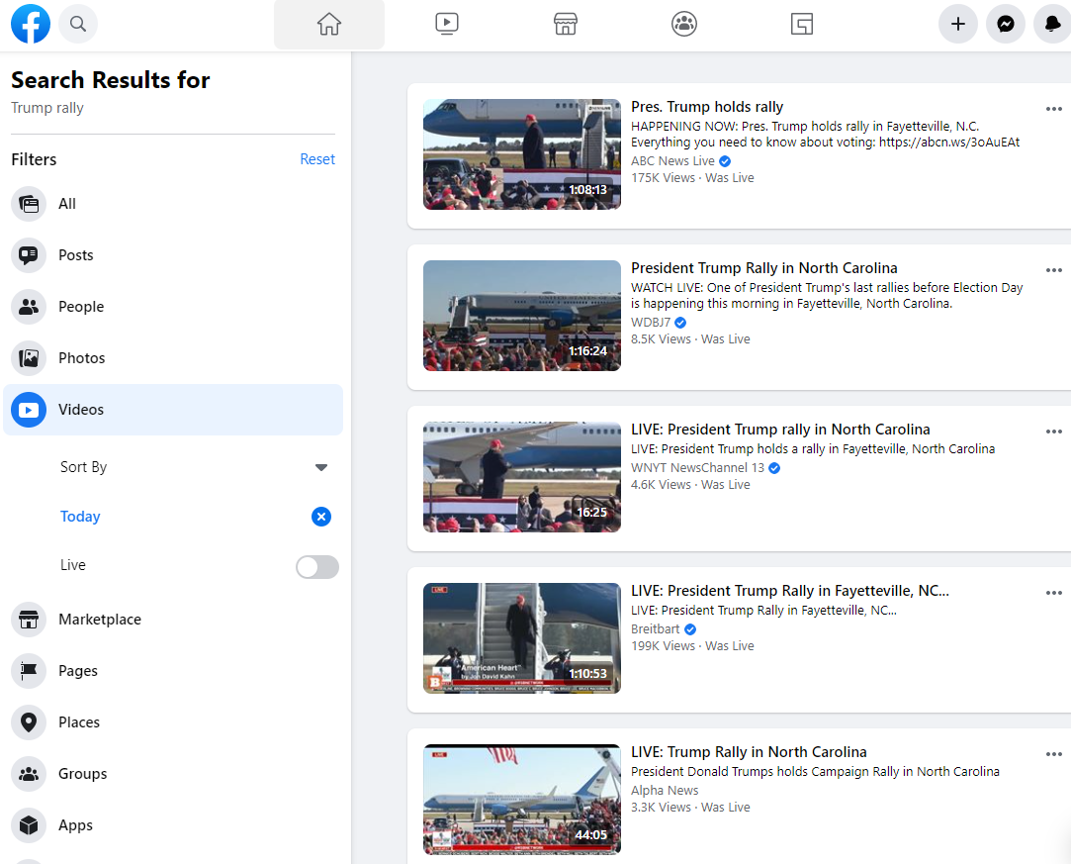Visit the WNYT NewsChannel 13 page
The height and width of the screenshot is (864, 1071).
click(x=697, y=467)
